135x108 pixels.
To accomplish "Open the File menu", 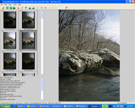I will [2, 5].
